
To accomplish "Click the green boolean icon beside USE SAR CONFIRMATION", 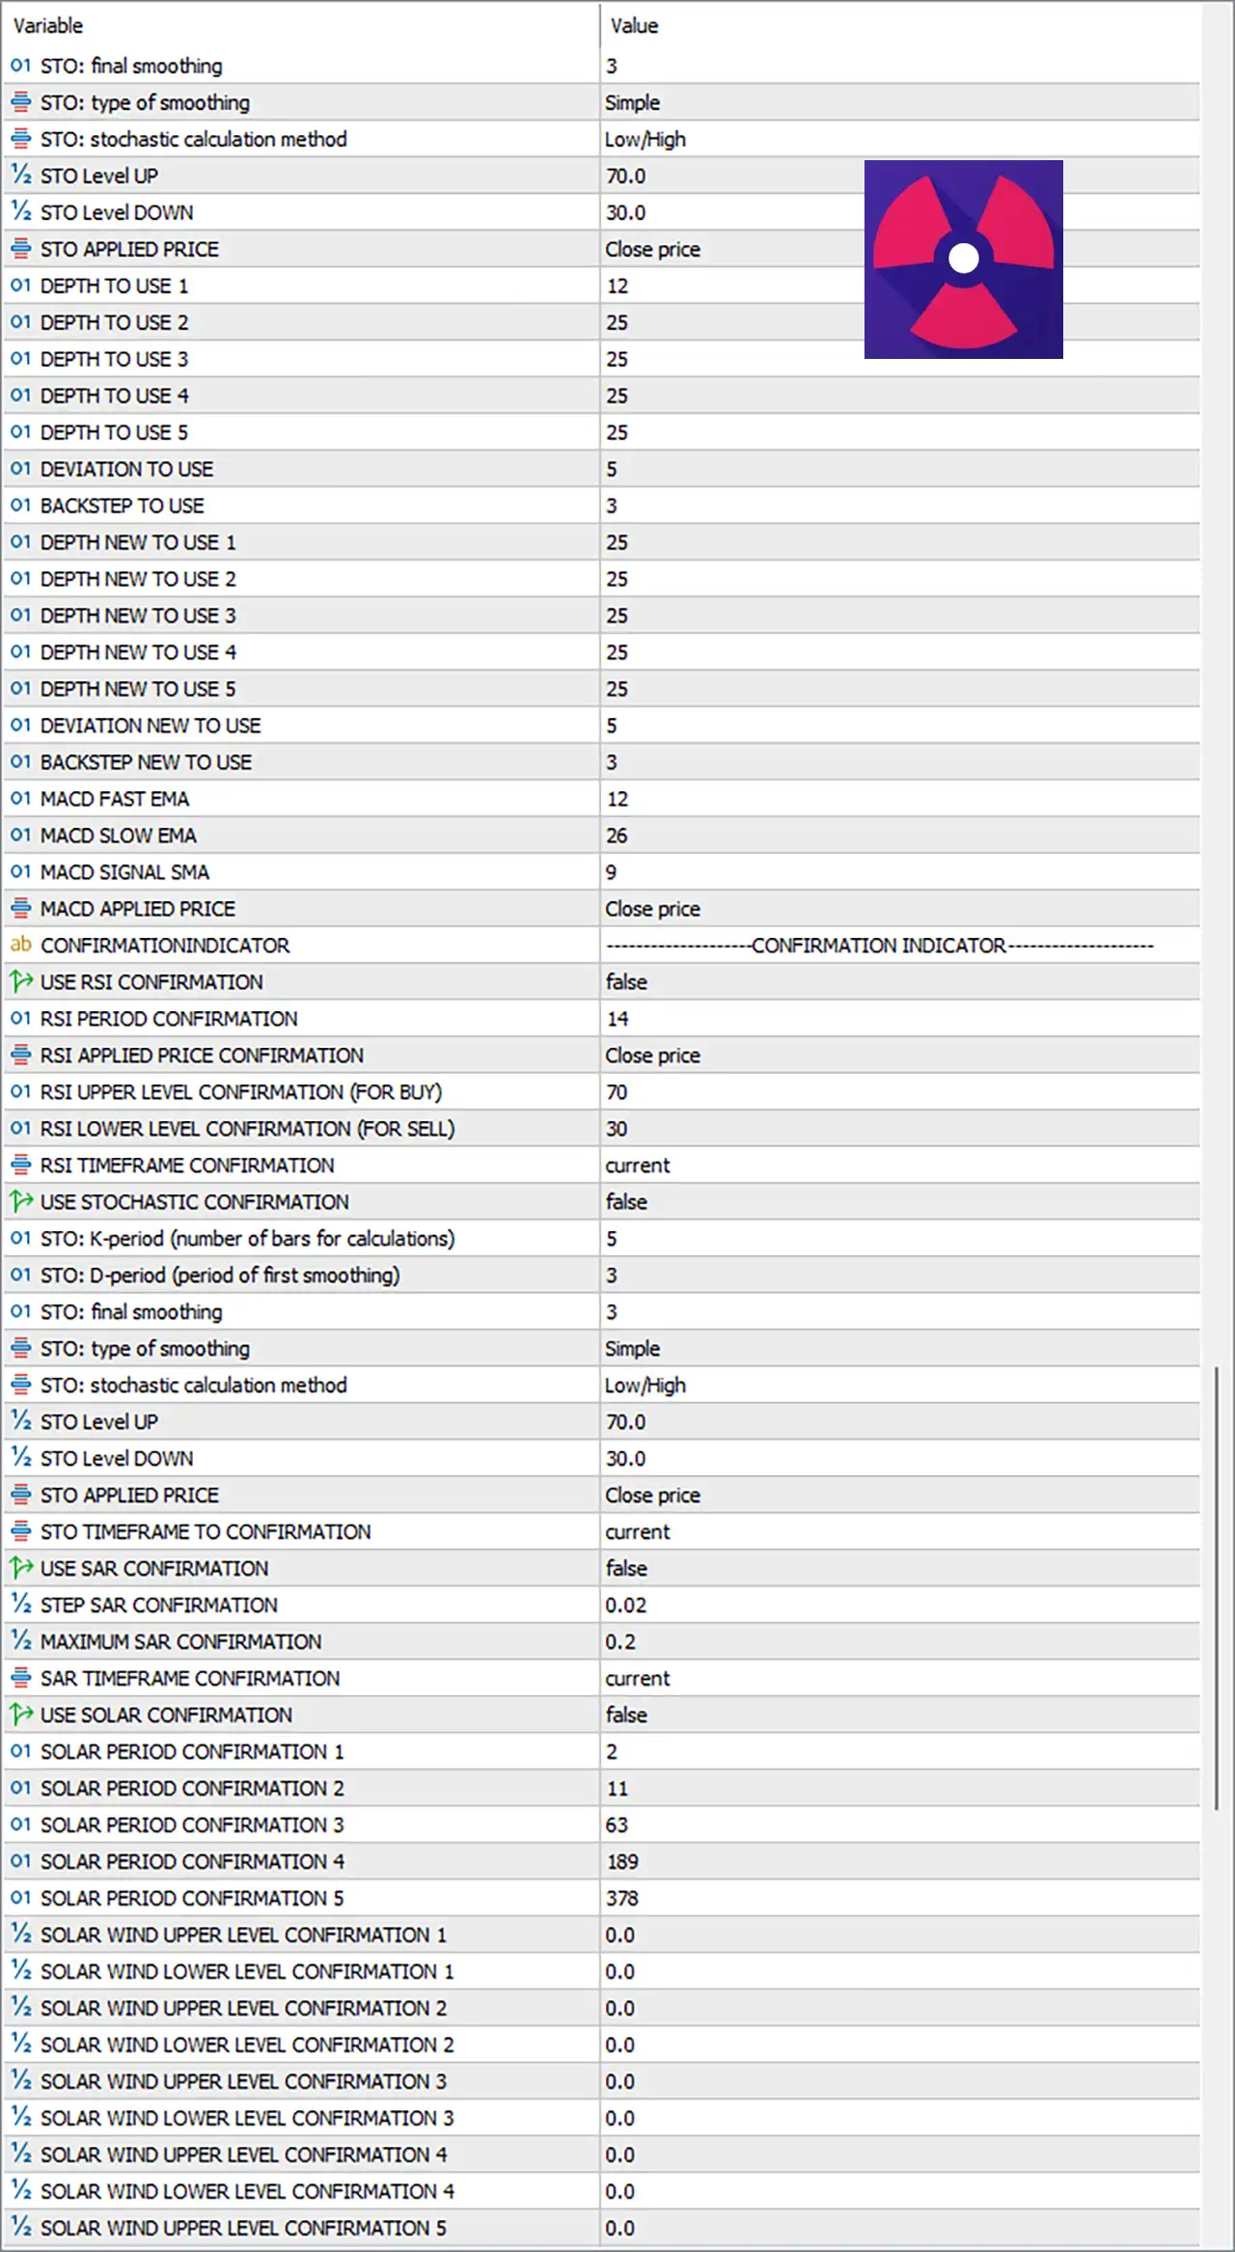I will click(x=20, y=1569).
